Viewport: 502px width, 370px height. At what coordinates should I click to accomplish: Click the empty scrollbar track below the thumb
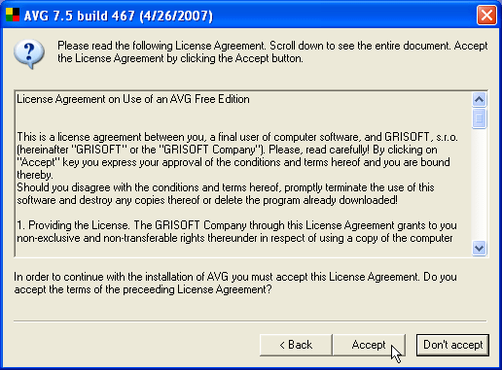[479, 185]
